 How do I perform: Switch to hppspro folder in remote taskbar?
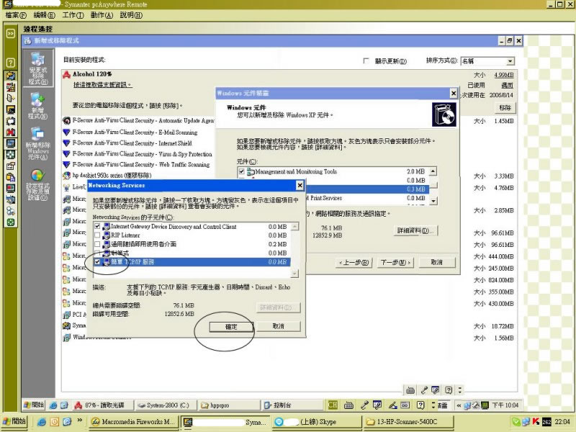click(x=229, y=405)
